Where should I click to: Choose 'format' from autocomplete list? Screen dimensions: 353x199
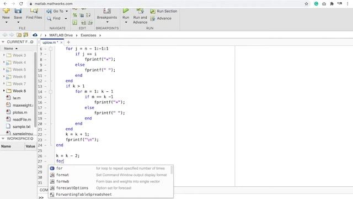(109, 175)
